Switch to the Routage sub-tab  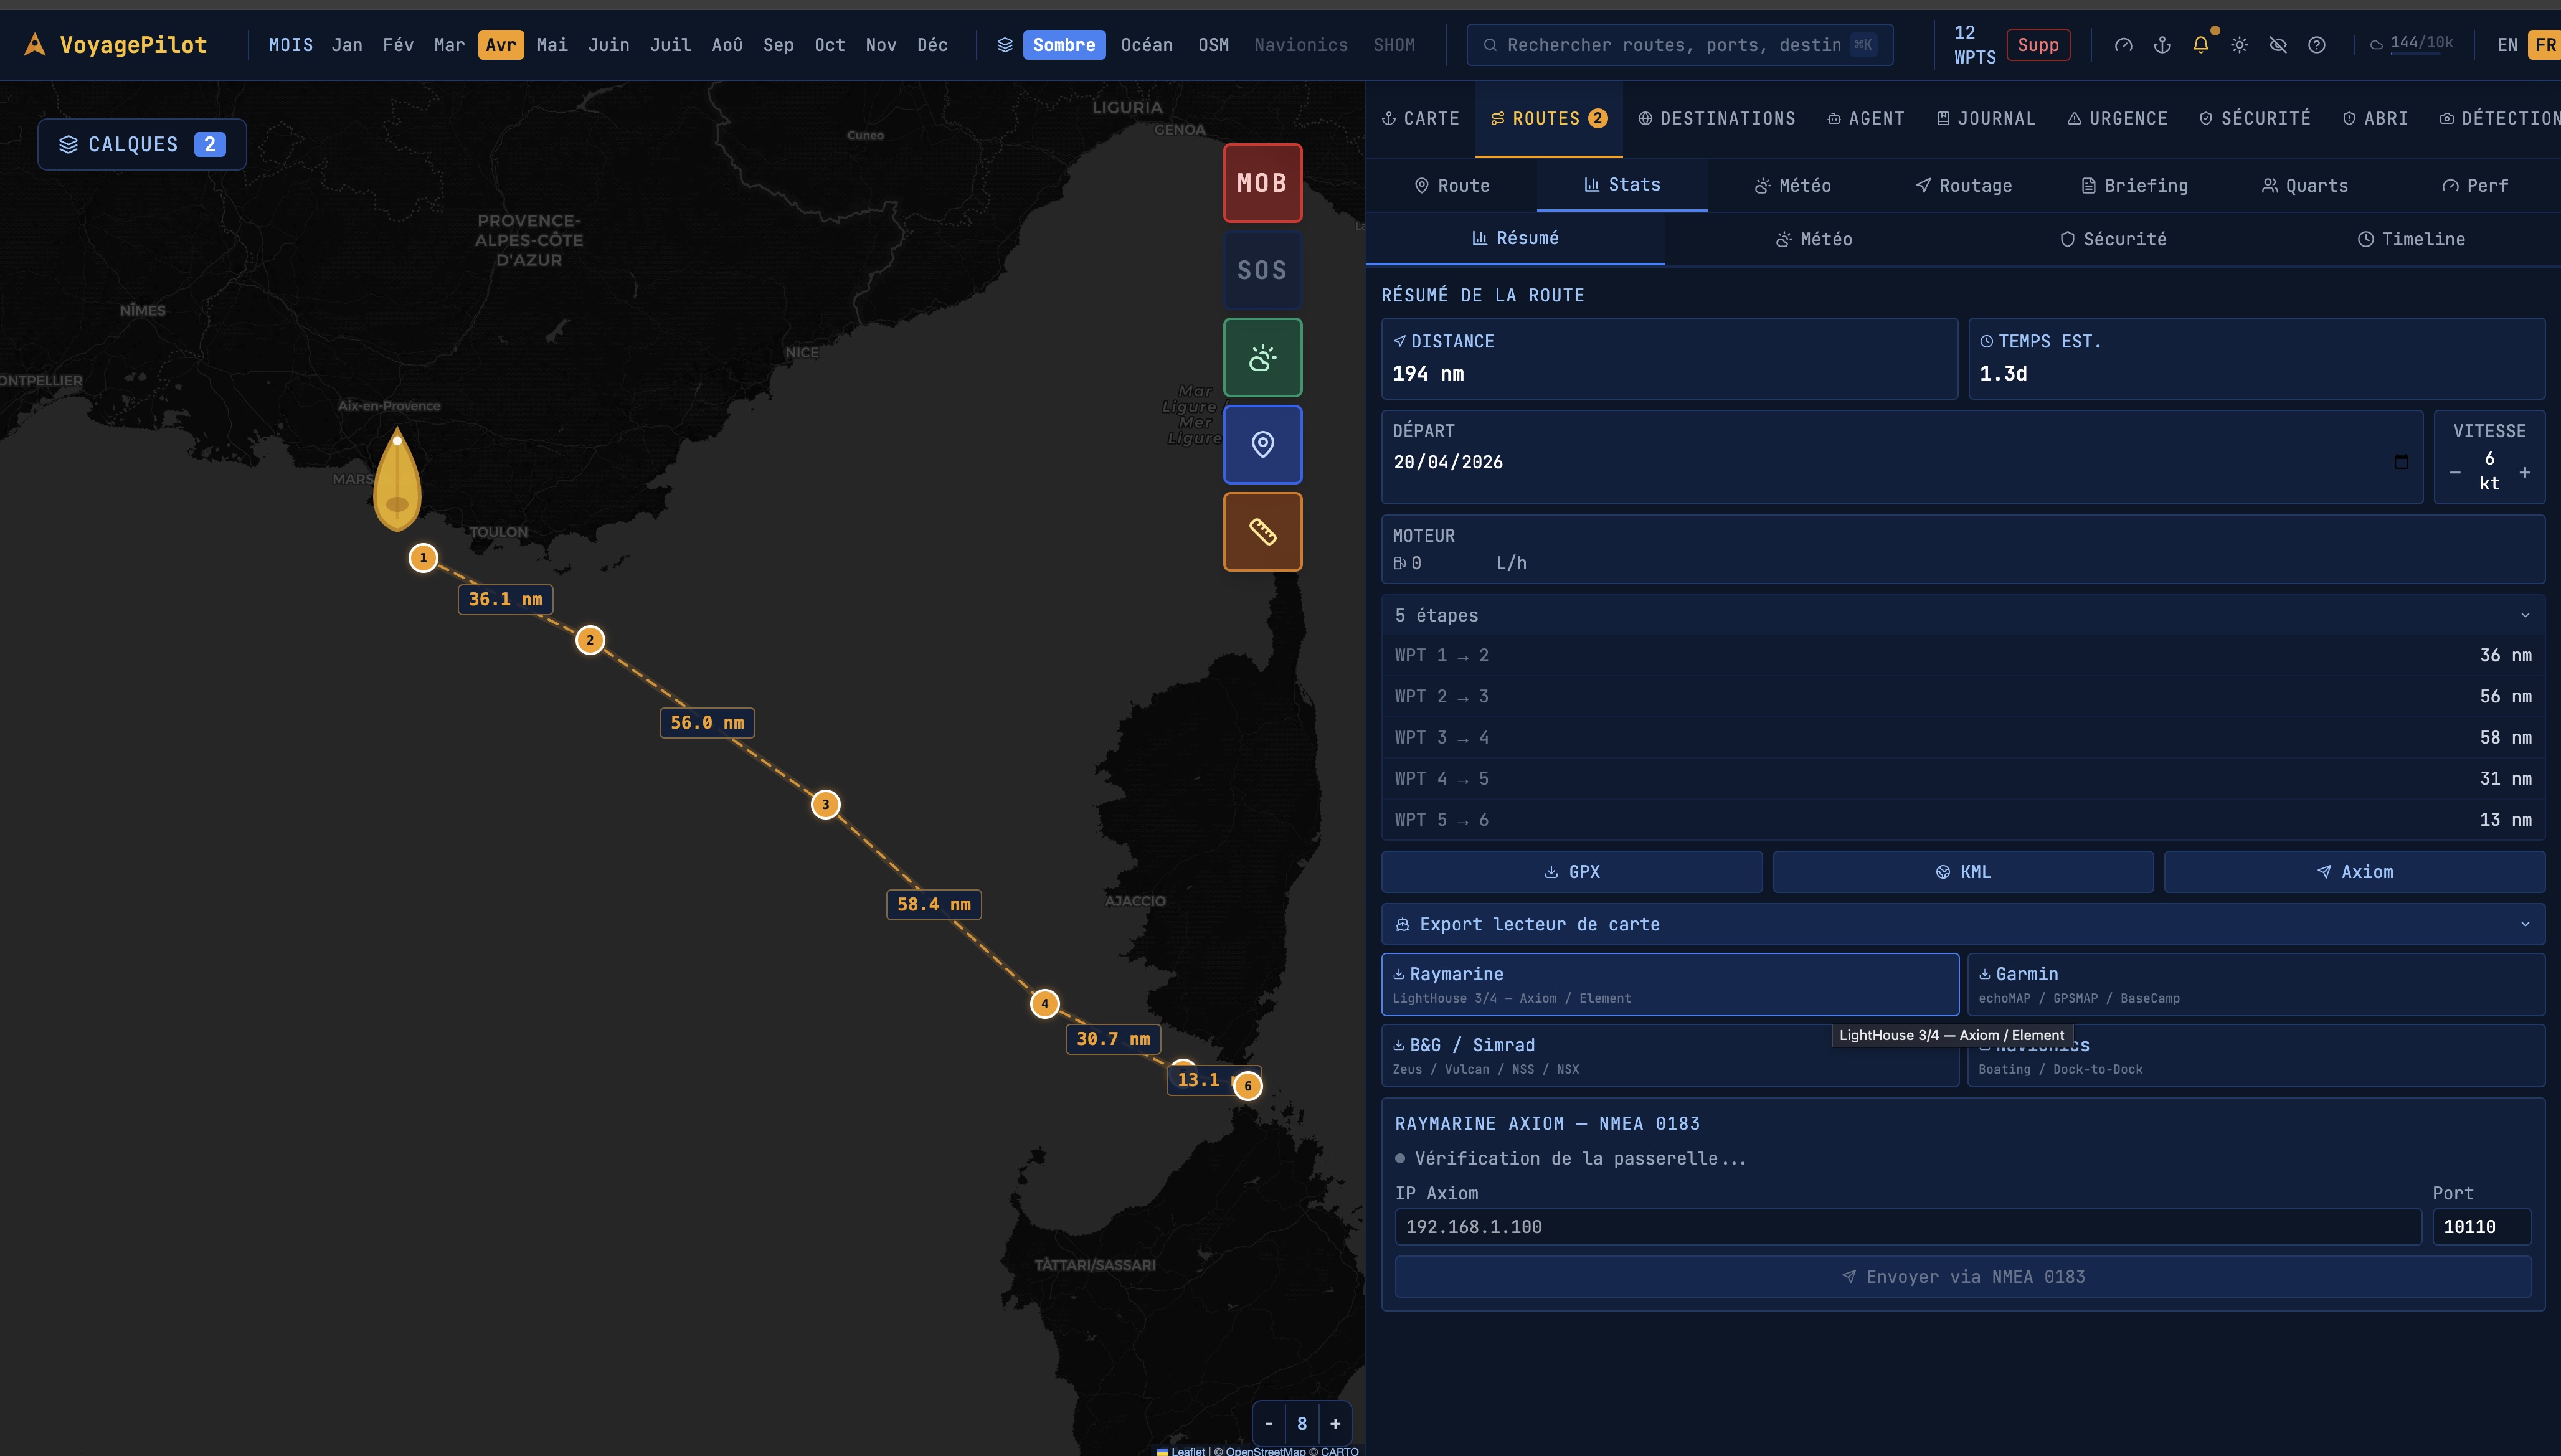1963,185
